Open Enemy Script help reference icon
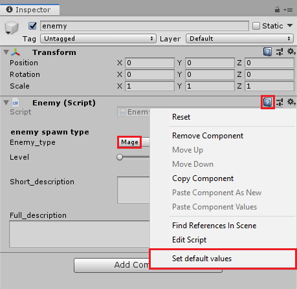This screenshot has width=297, height=289. click(x=267, y=102)
